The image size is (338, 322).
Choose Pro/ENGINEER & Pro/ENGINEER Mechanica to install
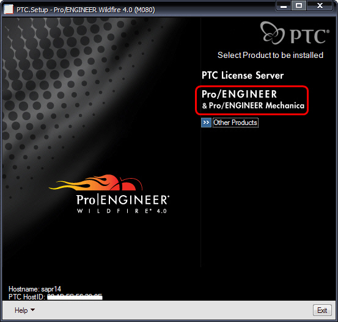pos(252,100)
